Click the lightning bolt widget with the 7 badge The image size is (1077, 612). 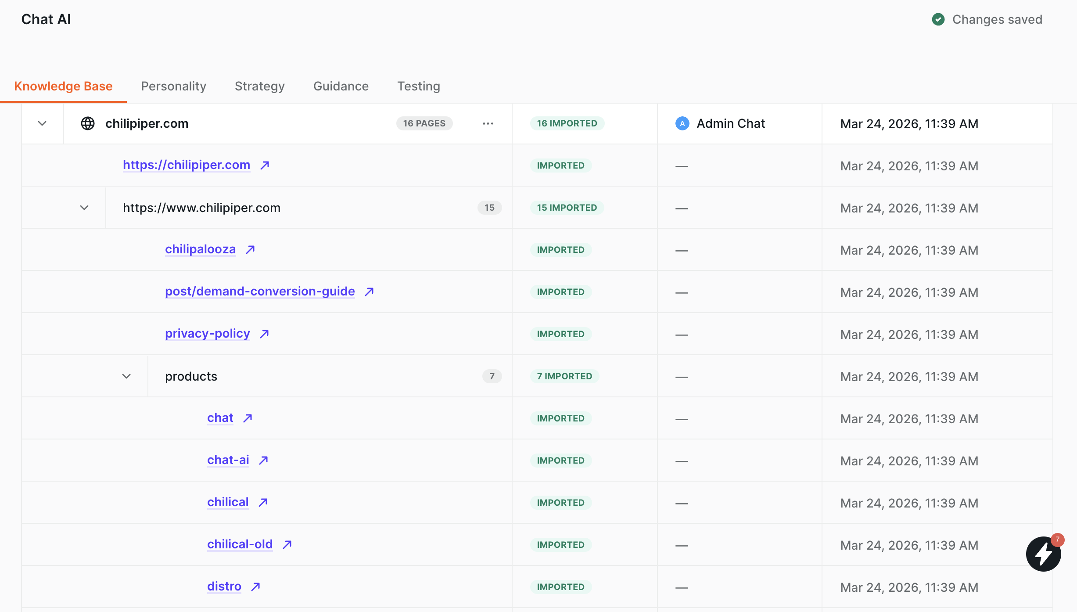point(1043,554)
